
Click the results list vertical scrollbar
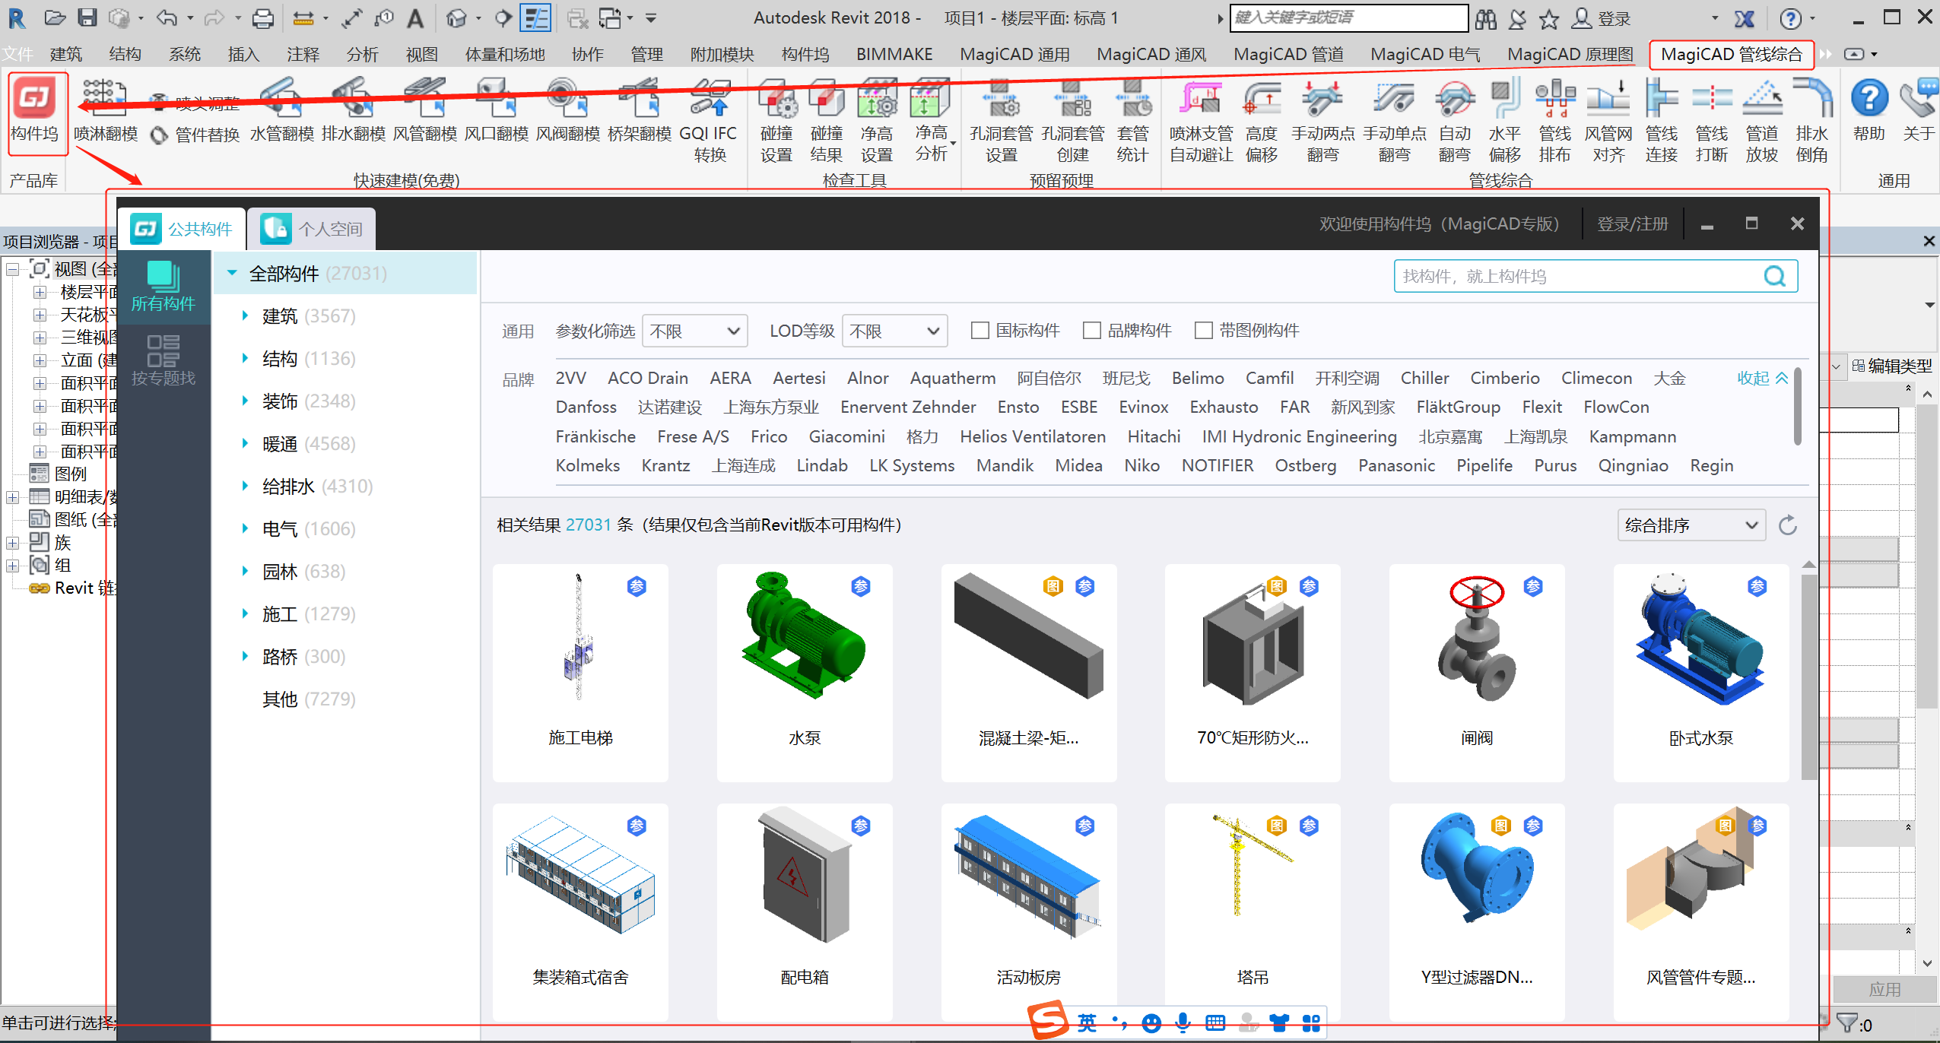tap(1809, 677)
